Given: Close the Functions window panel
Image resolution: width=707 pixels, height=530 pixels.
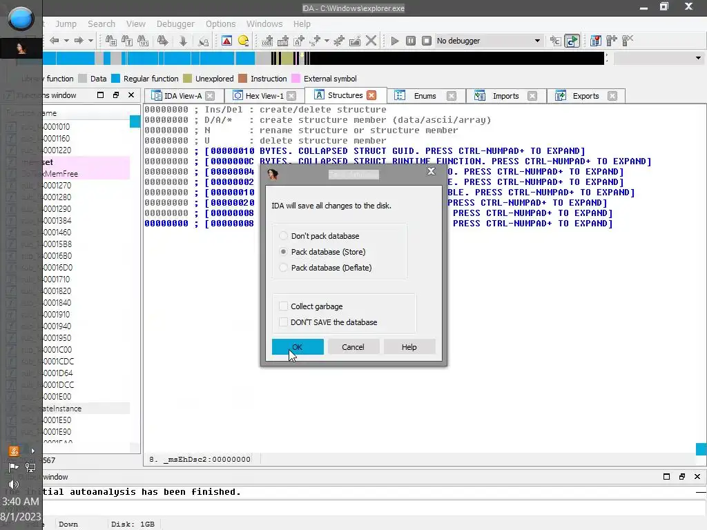Looking at the screenshot, I should point(131,95).
